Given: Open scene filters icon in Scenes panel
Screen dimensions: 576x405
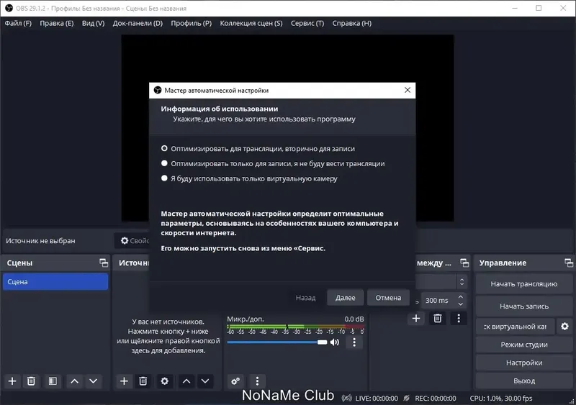Looking at the screenshot, I should click(x=53, y=381).
